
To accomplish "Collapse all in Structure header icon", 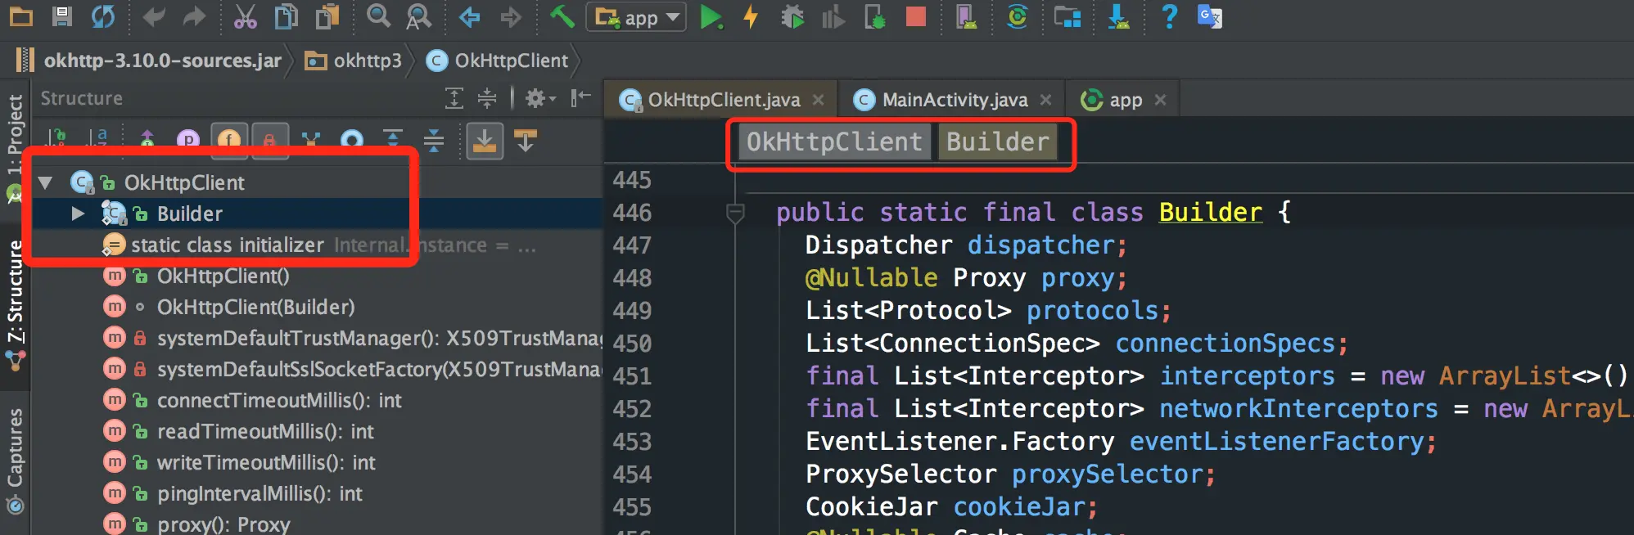I will 487,98.
